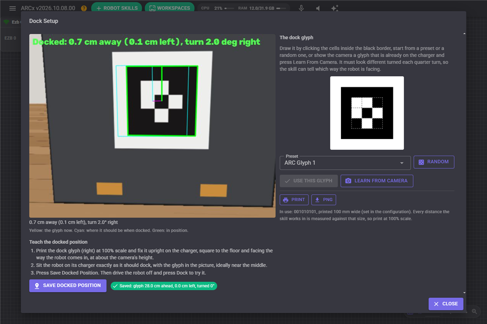Open the sparkle AI assistant icon

(334, 8)
